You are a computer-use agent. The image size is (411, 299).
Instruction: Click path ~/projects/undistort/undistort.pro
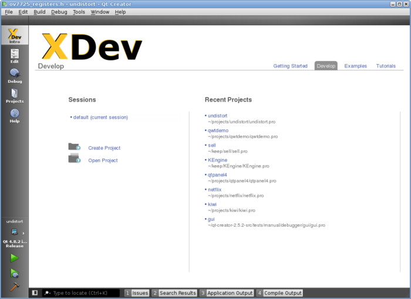tap(242, 122)
